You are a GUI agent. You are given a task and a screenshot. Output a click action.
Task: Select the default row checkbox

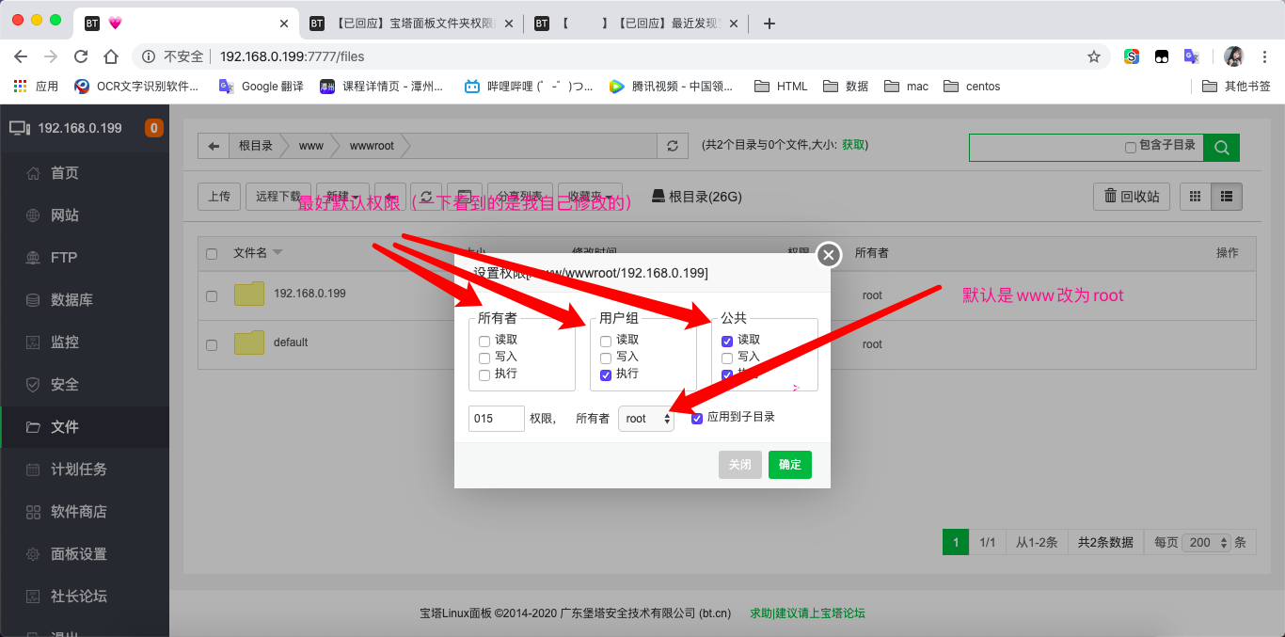pyautogui.click(x=212, y=345)
